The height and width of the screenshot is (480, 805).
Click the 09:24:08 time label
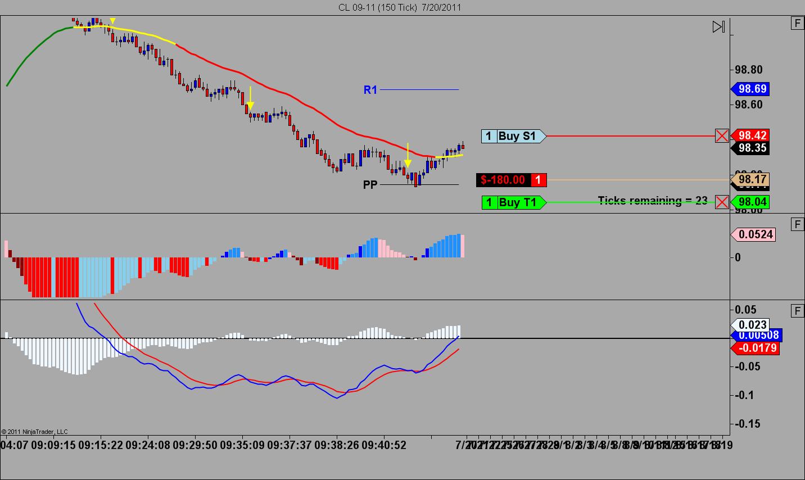[148, 445]
